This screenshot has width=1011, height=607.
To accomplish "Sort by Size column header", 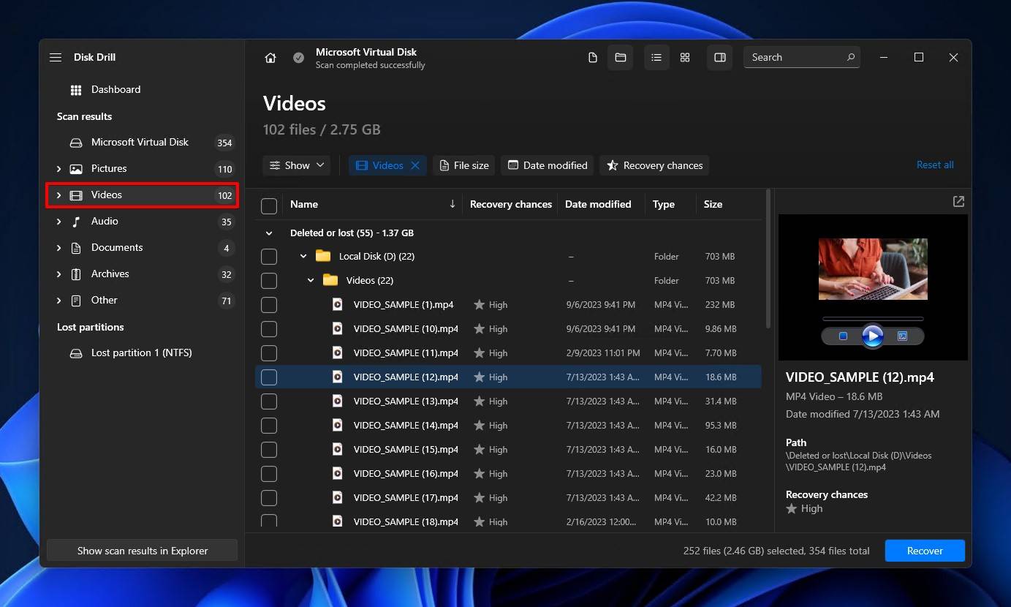I will coord(713,204).
